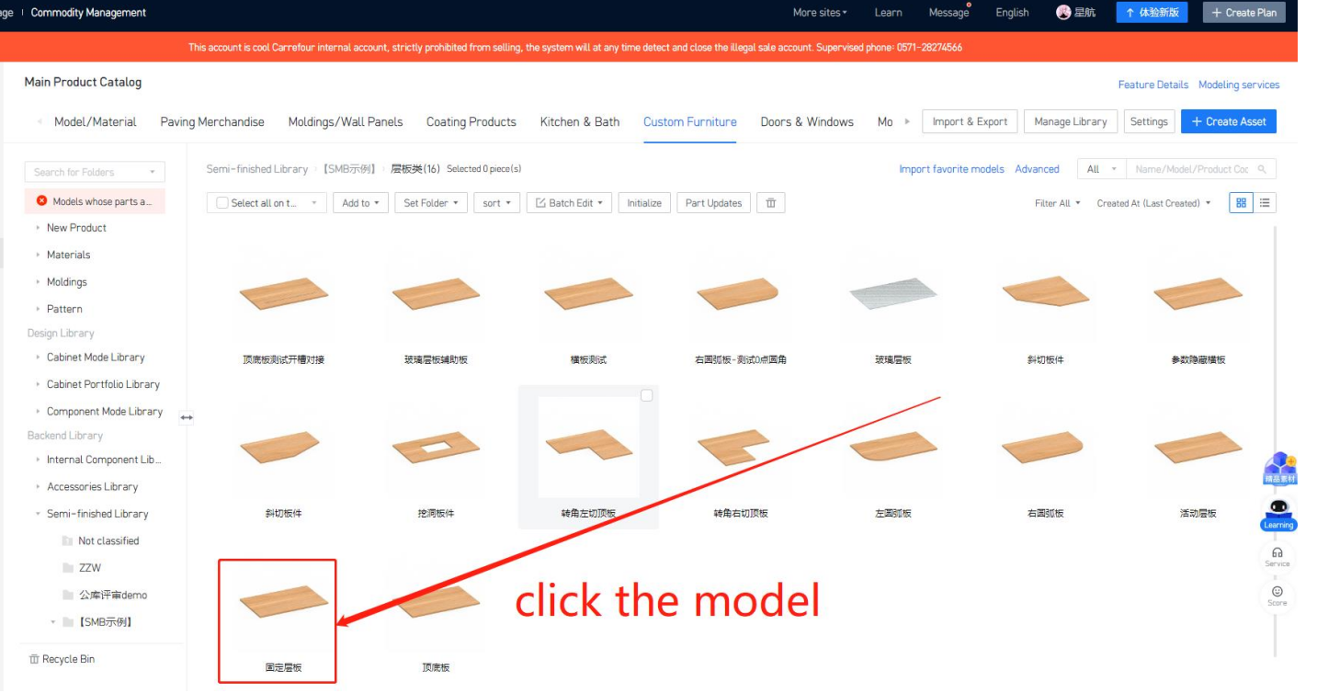Open the Filter All dropdown
The width and height of the screenshot is (1317, 693).
1057,203
